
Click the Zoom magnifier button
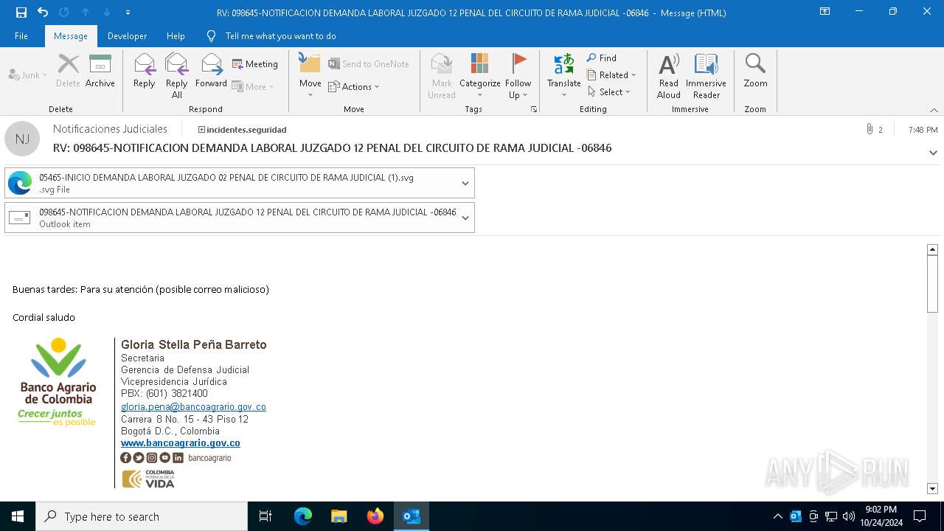click(x=755, y=71)
